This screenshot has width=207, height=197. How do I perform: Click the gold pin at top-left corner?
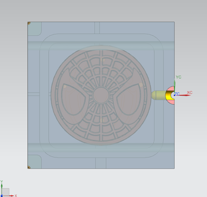[29, 23]
